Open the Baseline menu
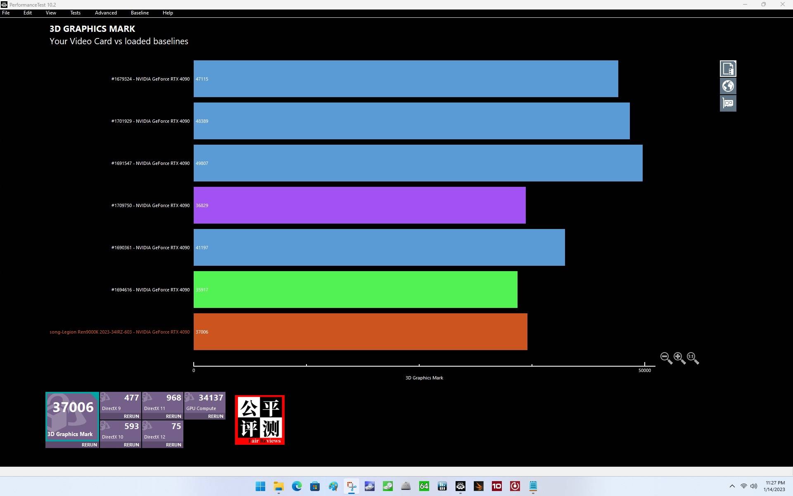 [x=140, y=13]
